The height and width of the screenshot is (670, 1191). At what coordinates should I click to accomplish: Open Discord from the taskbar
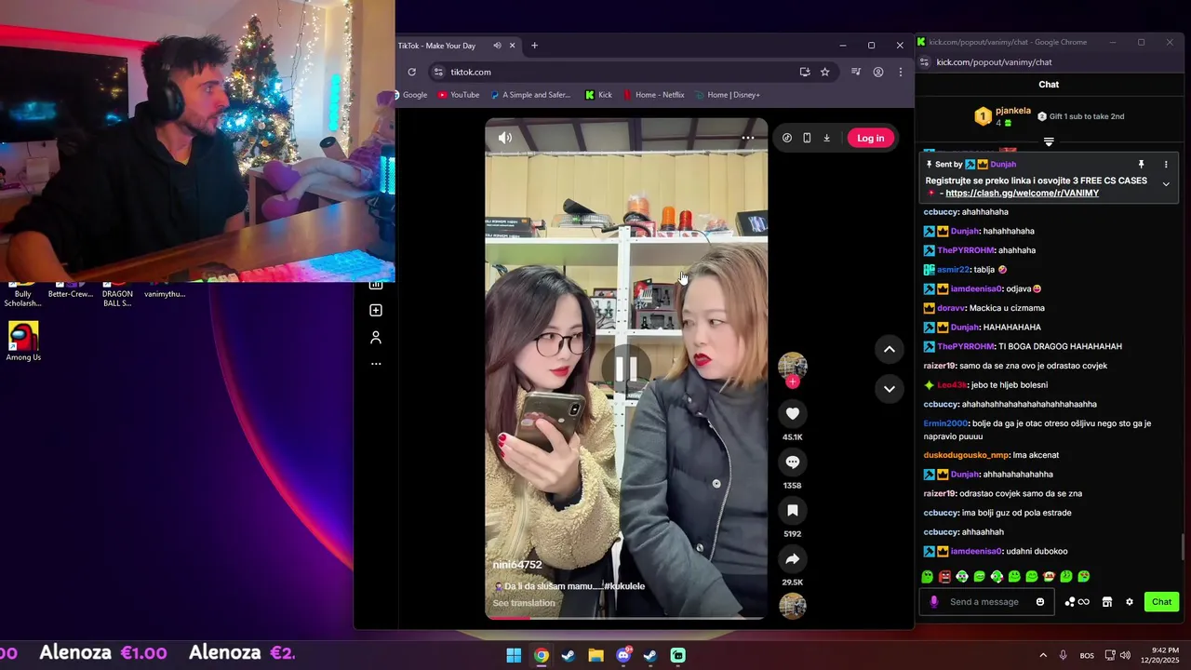pos(623,655)
